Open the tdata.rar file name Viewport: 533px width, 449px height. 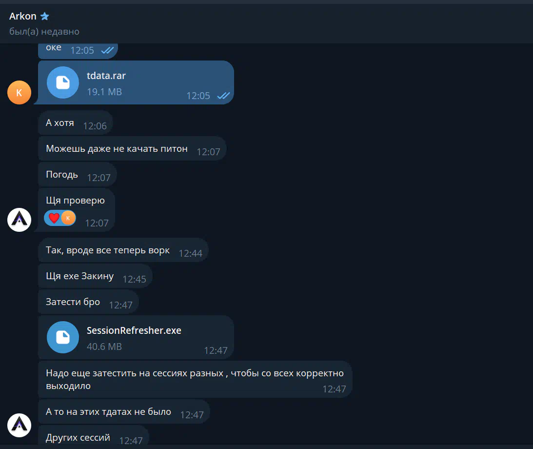click(106, 76)
